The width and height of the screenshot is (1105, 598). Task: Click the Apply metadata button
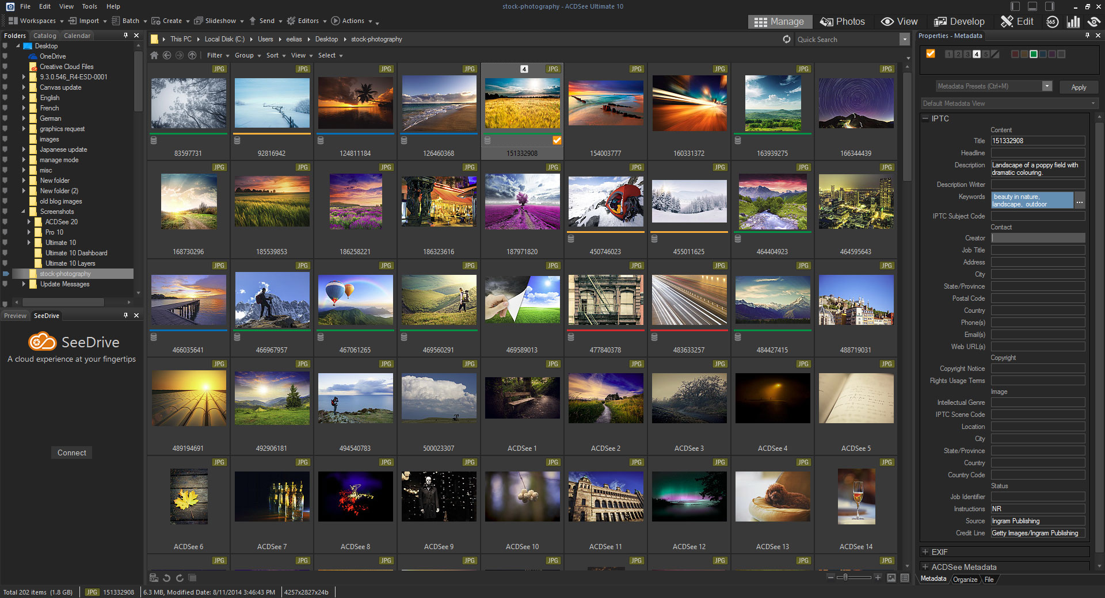(x=1079, y=87)
